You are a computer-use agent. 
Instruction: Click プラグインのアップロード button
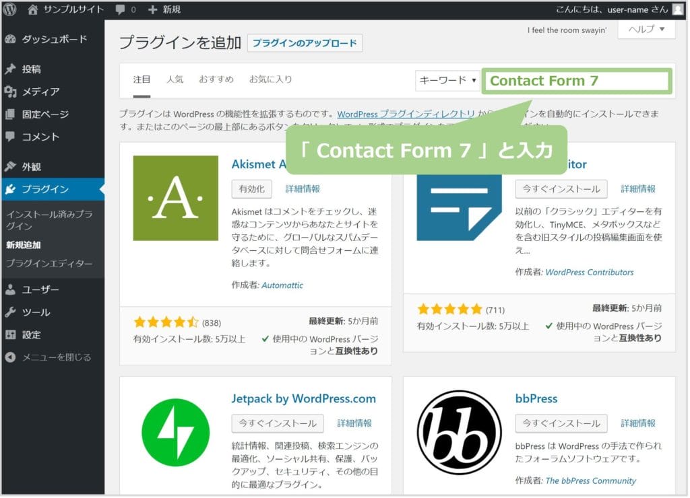[305, 43]
